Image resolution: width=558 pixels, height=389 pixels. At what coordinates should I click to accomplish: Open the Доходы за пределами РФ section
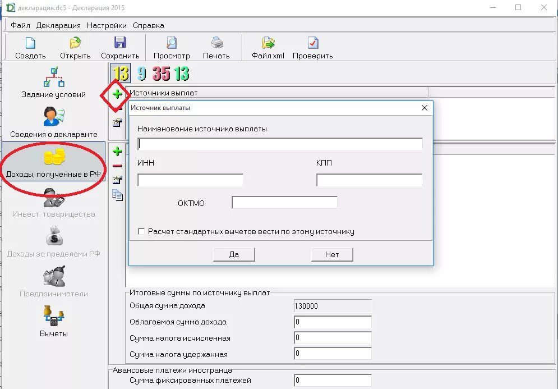[54, 242]
